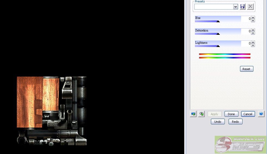Click the Saturation slider handle
Viewport: 267px width, 154px height.
218,34
